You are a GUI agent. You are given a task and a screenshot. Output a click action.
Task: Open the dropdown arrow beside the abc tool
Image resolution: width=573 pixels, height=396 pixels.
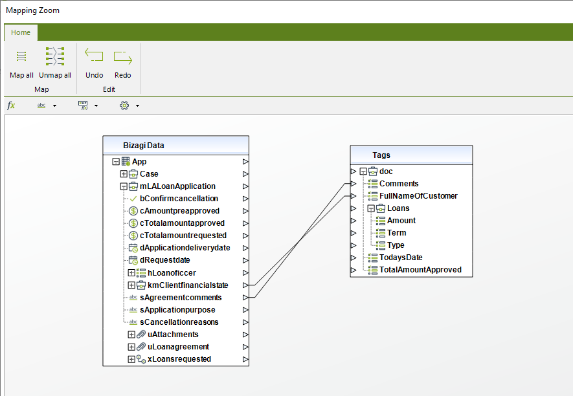tap(55, 106)
